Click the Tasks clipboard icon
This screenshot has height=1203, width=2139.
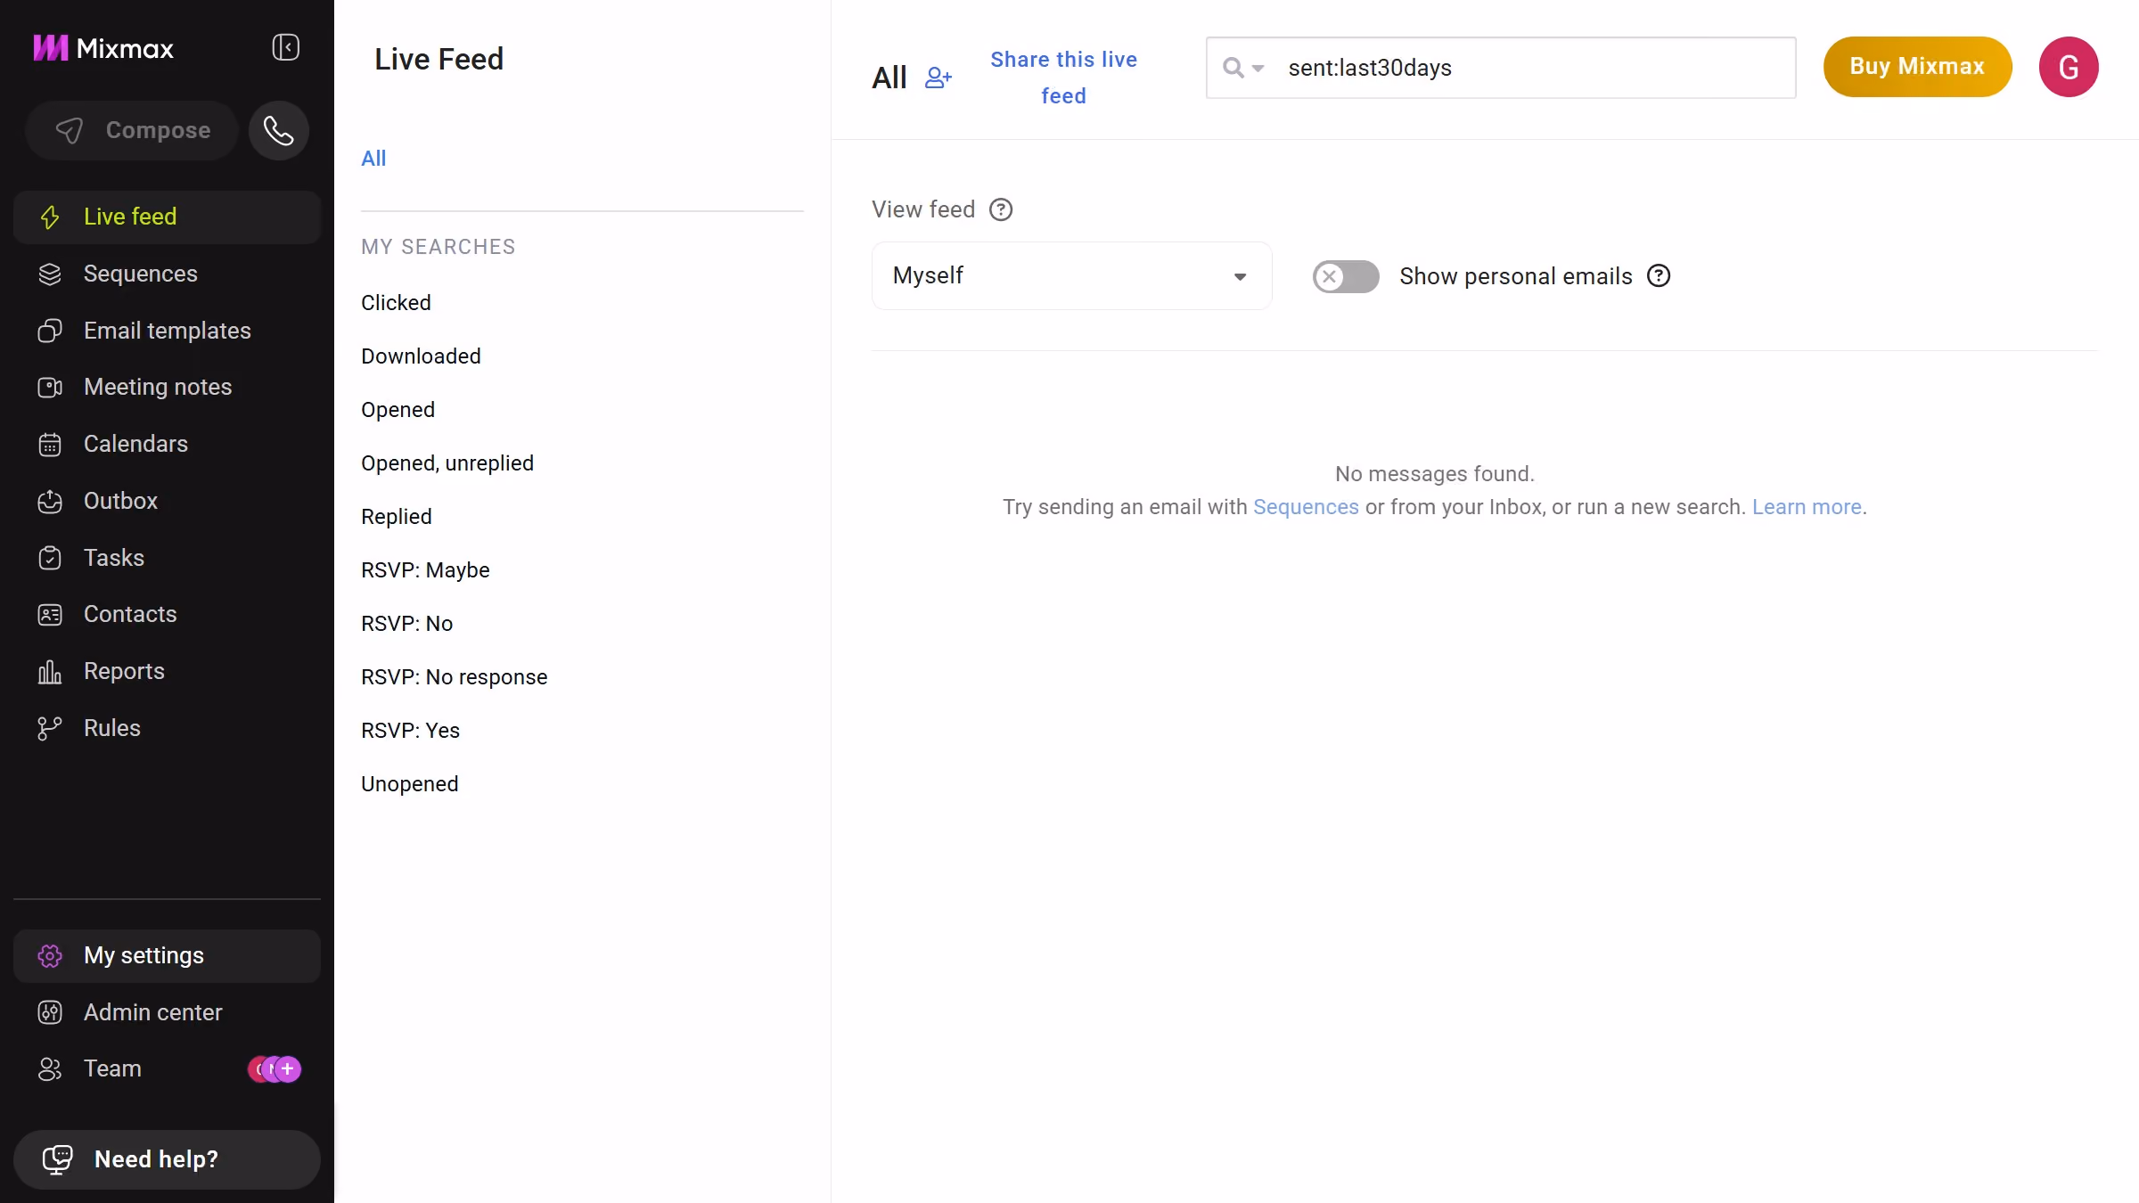pyautogui.click(x=50, y=558)
